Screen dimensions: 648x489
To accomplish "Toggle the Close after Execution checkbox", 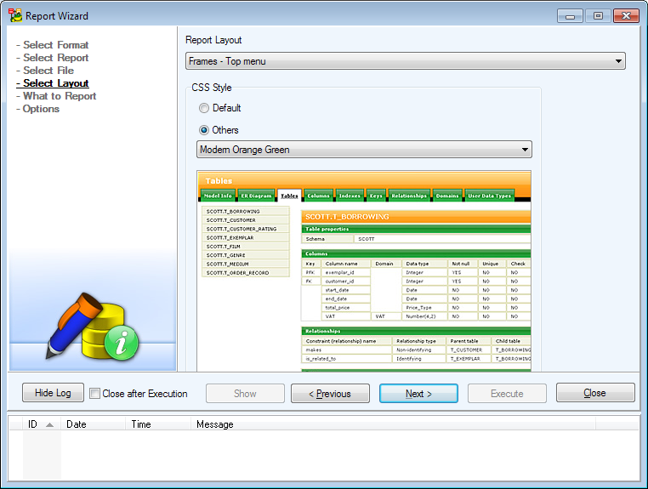I will [94, 394].
